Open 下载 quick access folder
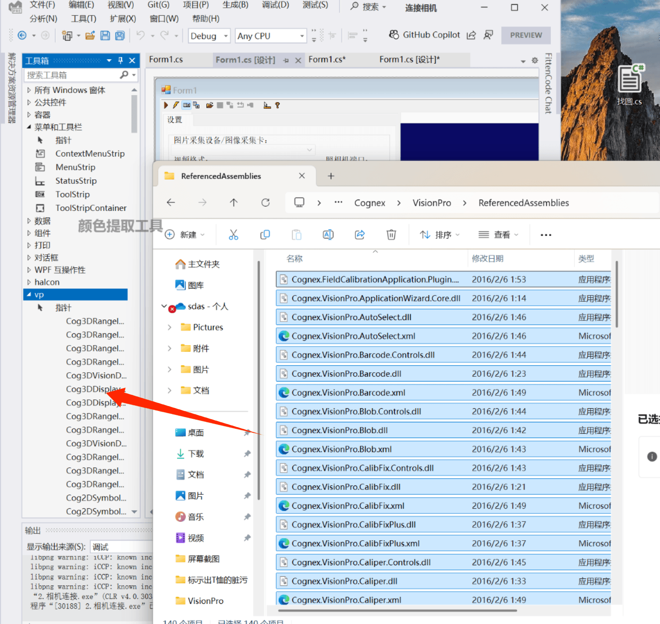Image resolution: width=660 pixels, height=624 pixels. [190, 453]
